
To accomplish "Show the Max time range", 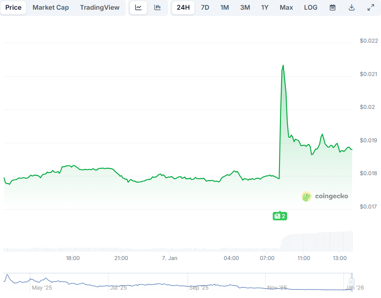I will pos(286,8).
